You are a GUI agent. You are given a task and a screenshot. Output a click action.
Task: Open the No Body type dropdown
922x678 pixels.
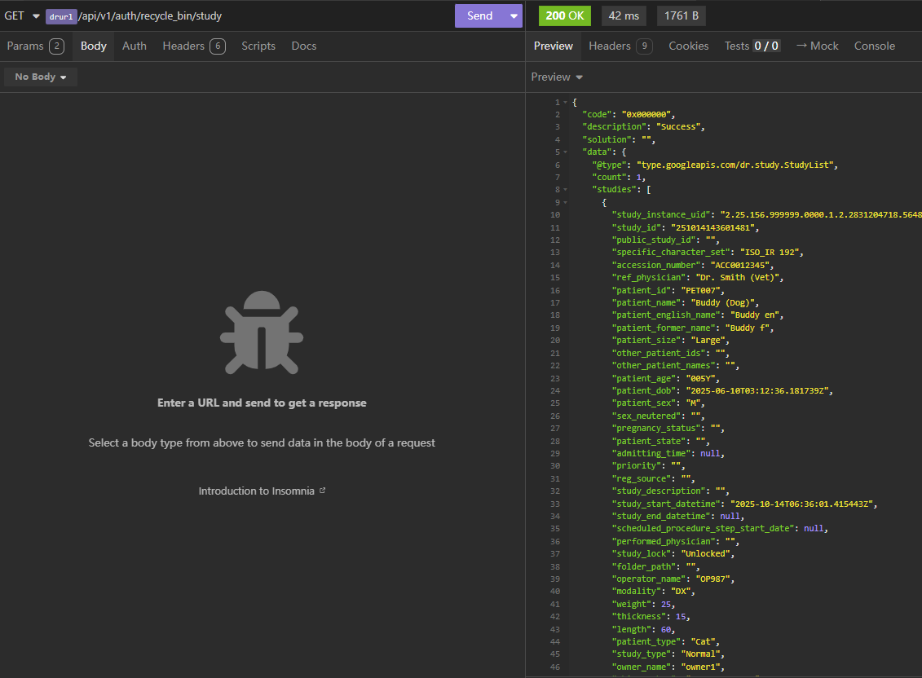[x=41, y=77]
